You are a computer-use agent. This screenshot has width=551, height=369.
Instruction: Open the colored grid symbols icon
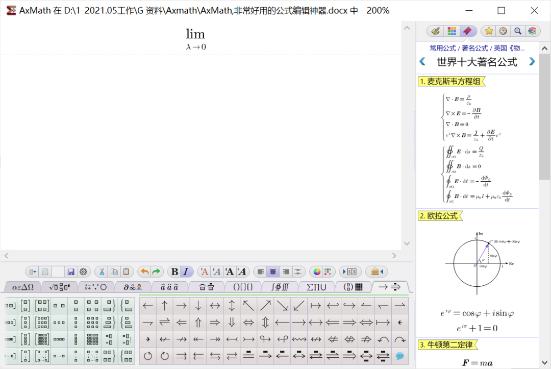[x=451, y=31]
